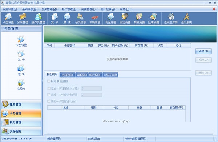The height and width of the screenshot is (142, 218).
Task: Click the 状态 column header
Action: [160, 46]
